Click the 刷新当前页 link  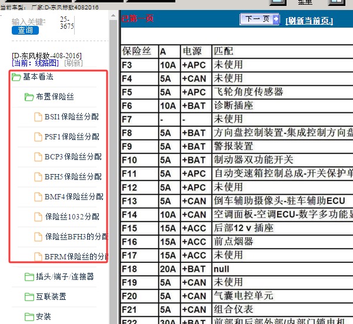click(309, 21)
